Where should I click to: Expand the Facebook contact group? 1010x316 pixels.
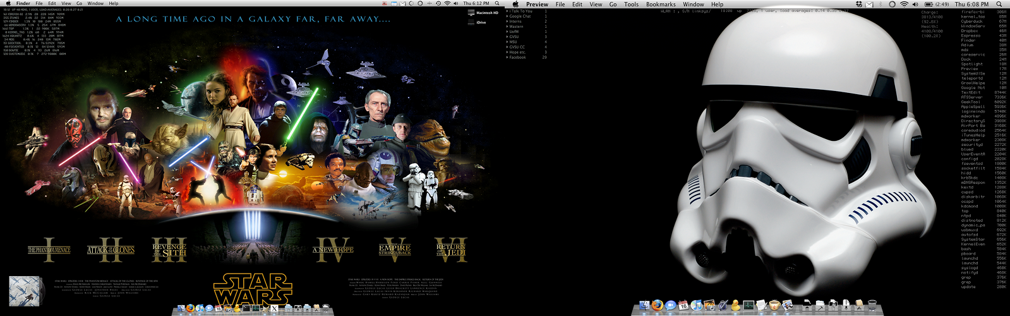coord(508,58)
